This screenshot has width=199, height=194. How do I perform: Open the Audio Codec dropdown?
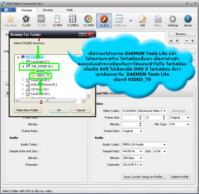(144, 145)
